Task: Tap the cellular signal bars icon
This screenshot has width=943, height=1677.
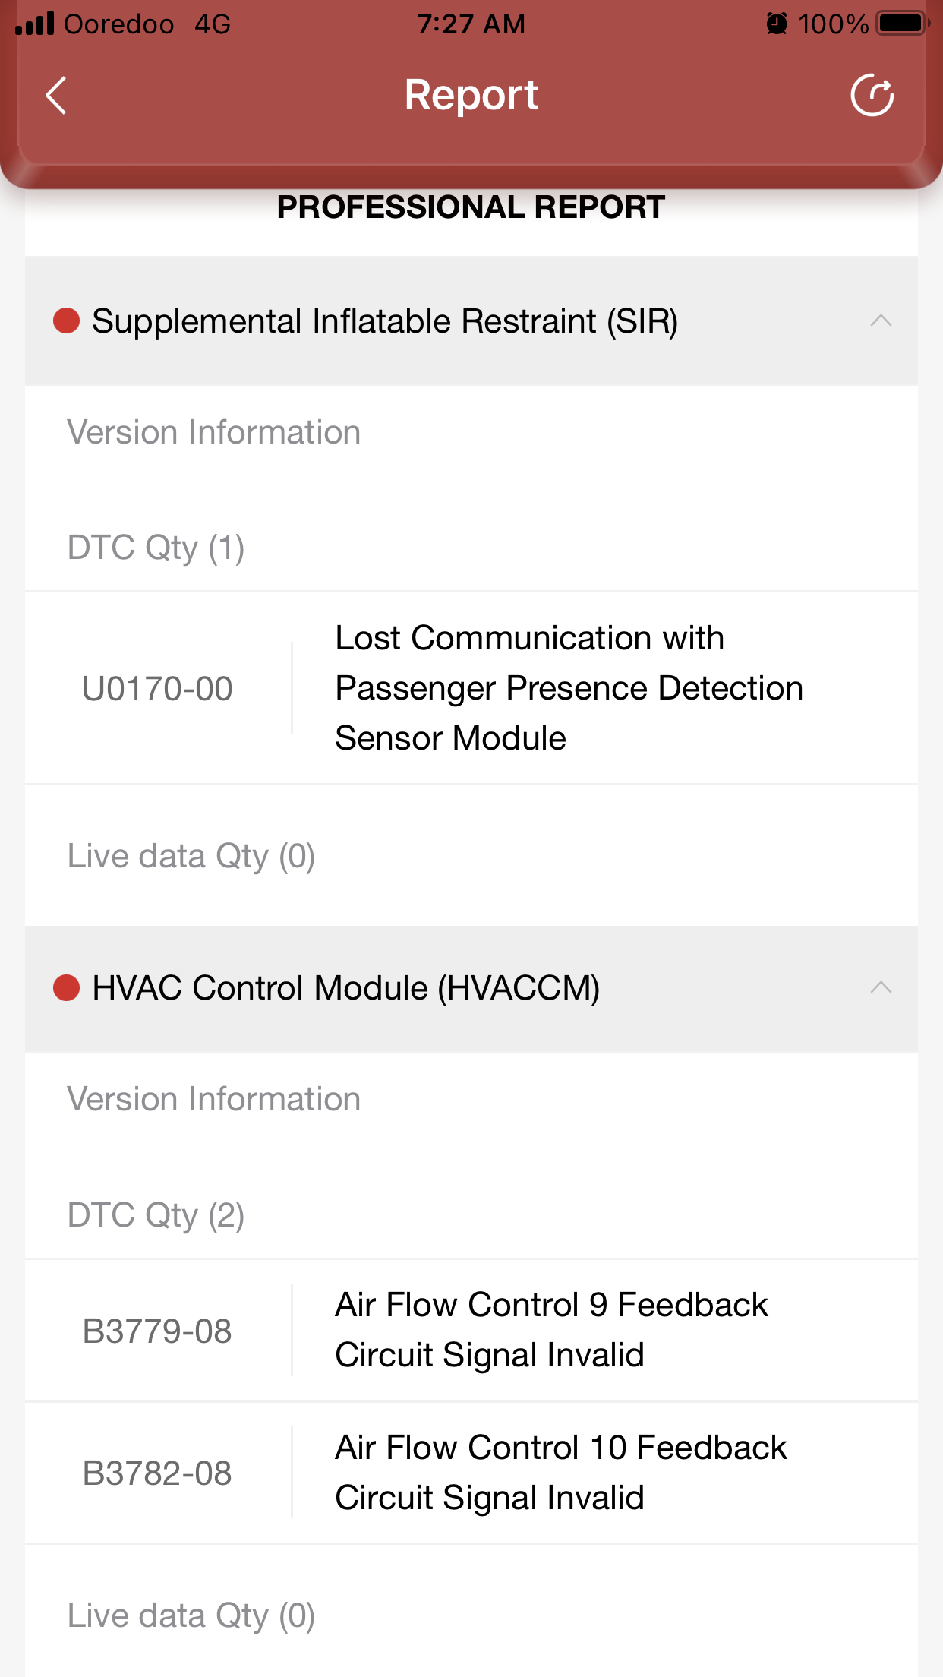Action: tap(35, 24)
